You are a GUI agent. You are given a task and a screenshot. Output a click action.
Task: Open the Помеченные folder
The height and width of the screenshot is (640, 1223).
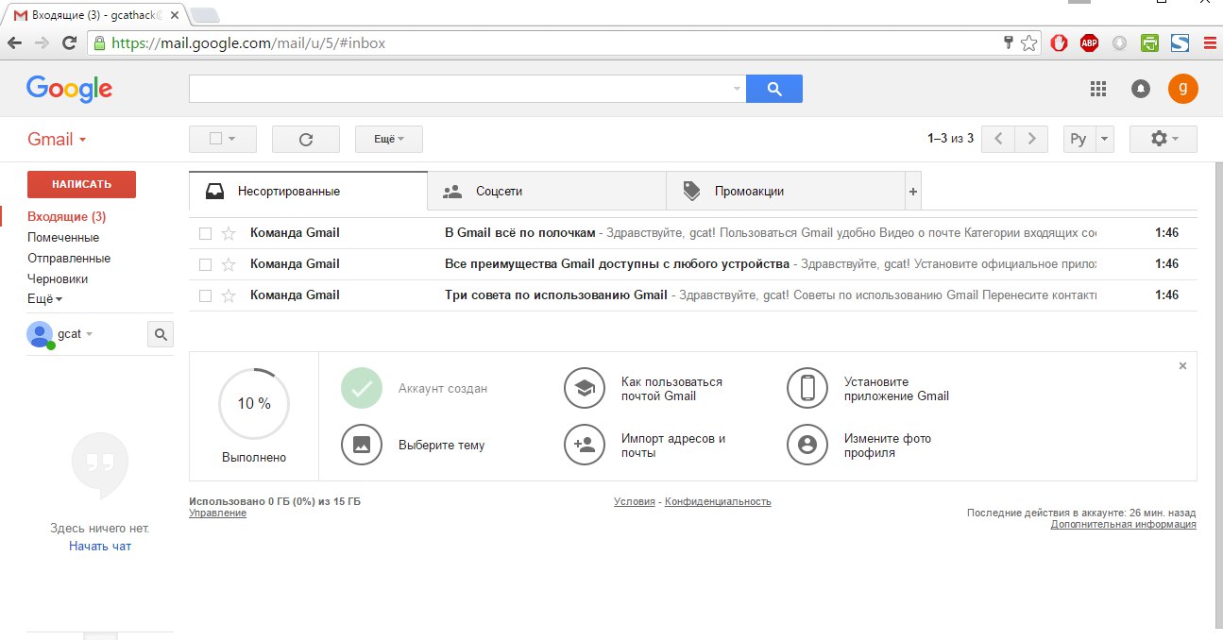63,238
